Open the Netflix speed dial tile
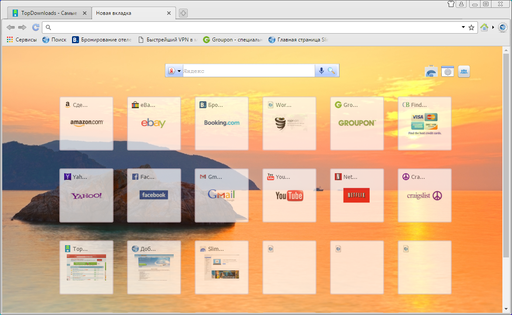Image resolution: width=512 pixels, height=315 pixels. pyautogui.click(x=357, y=195)
